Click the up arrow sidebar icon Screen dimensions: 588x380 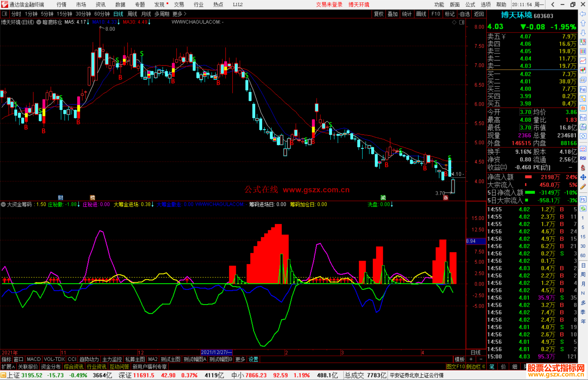(583, 23)
